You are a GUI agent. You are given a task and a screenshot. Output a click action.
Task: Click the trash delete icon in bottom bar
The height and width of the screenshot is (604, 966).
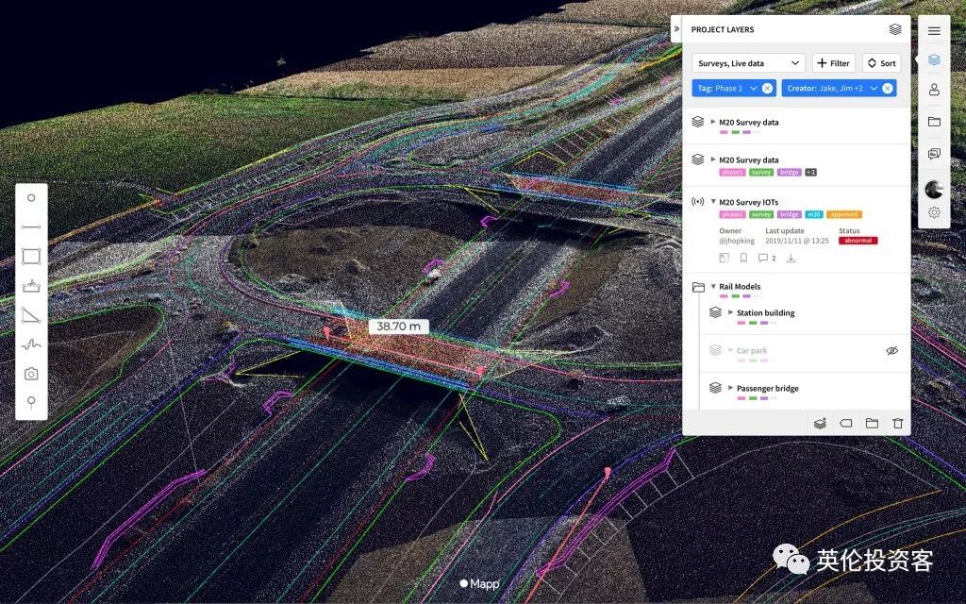(898, 424)
